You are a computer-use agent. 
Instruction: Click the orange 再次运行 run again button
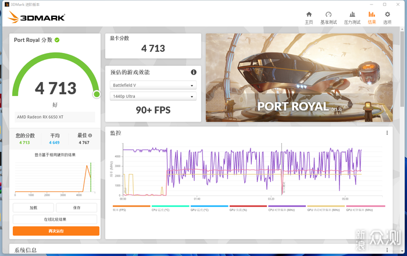click(x=56, y=231)
